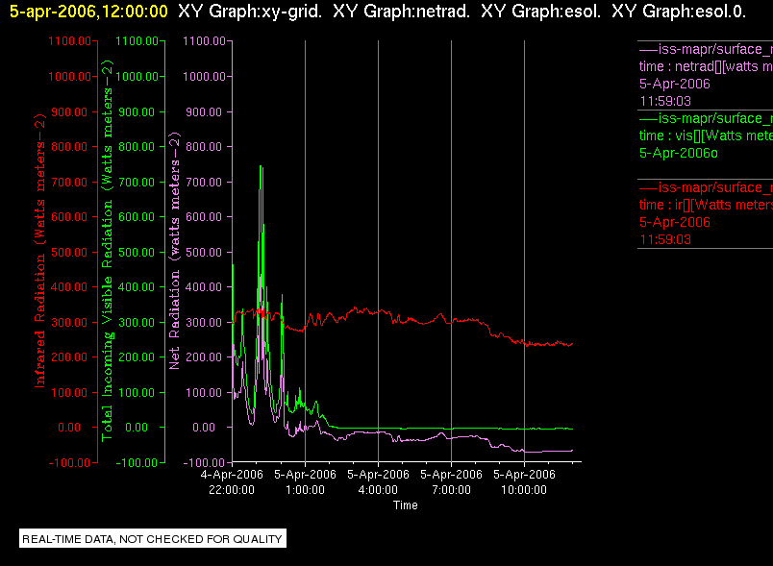The image size is (773, 566).
Task: Select the red ir legend entry 'time : ir[]'
Action: [706, 205]
